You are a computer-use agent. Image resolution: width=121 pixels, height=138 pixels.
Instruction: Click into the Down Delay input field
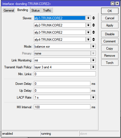click(x=62, y=83)
